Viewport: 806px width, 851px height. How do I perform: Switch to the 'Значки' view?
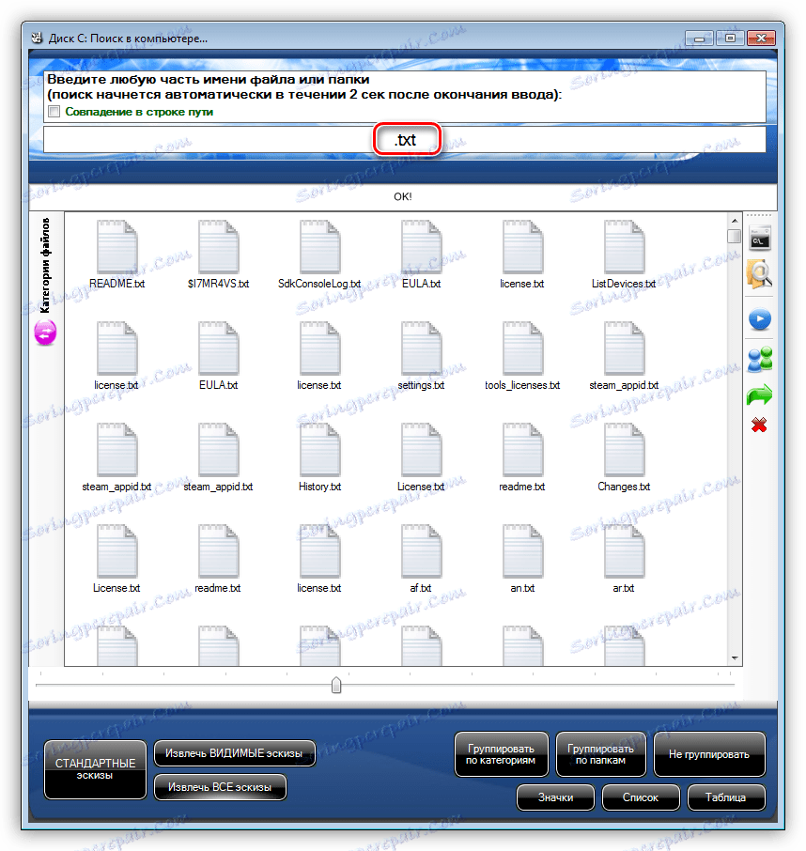coord(556,797)
